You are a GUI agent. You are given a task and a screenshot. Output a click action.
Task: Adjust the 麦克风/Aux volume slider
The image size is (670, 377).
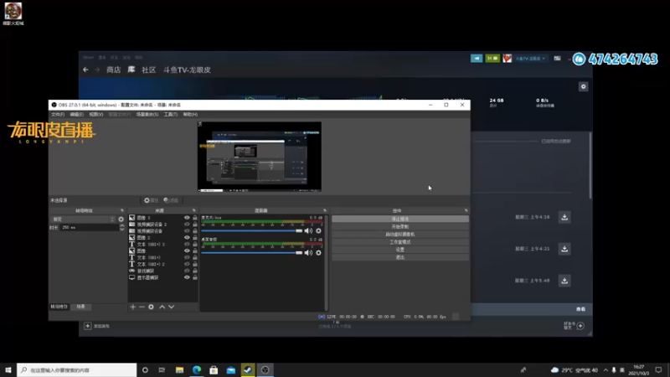tap(252, 231)
